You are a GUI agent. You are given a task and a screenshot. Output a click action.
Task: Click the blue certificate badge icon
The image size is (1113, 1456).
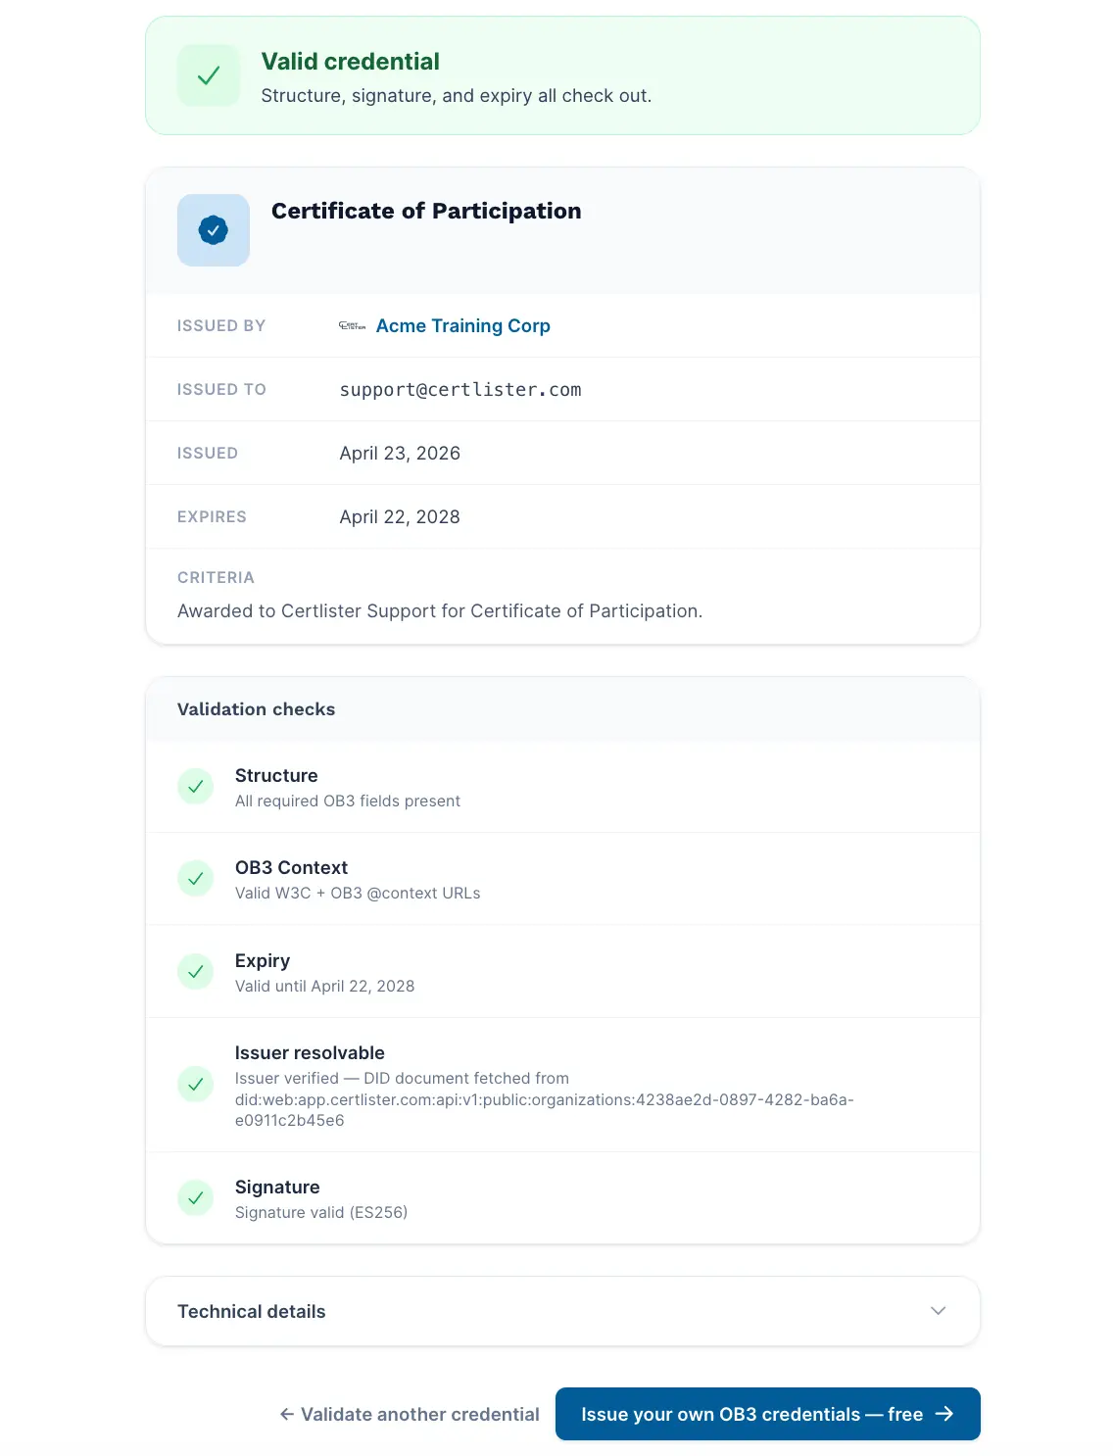pos(214,230)
